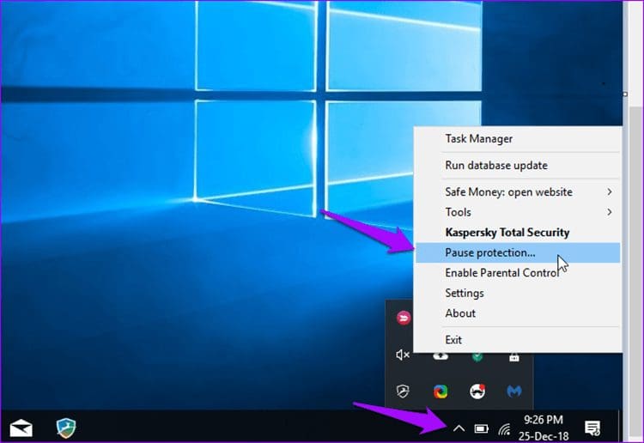Open the Windows Defender shield tray icon

click(x=403, y=391)
